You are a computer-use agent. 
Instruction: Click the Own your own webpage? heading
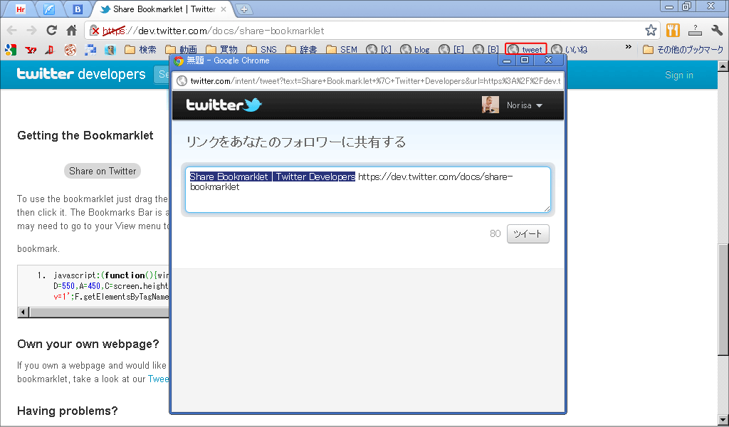pyautogui.click(x=88, y=344)
